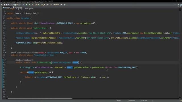Click the New Java Package icon
Screen dimensions: 182x102
point(37,5)
